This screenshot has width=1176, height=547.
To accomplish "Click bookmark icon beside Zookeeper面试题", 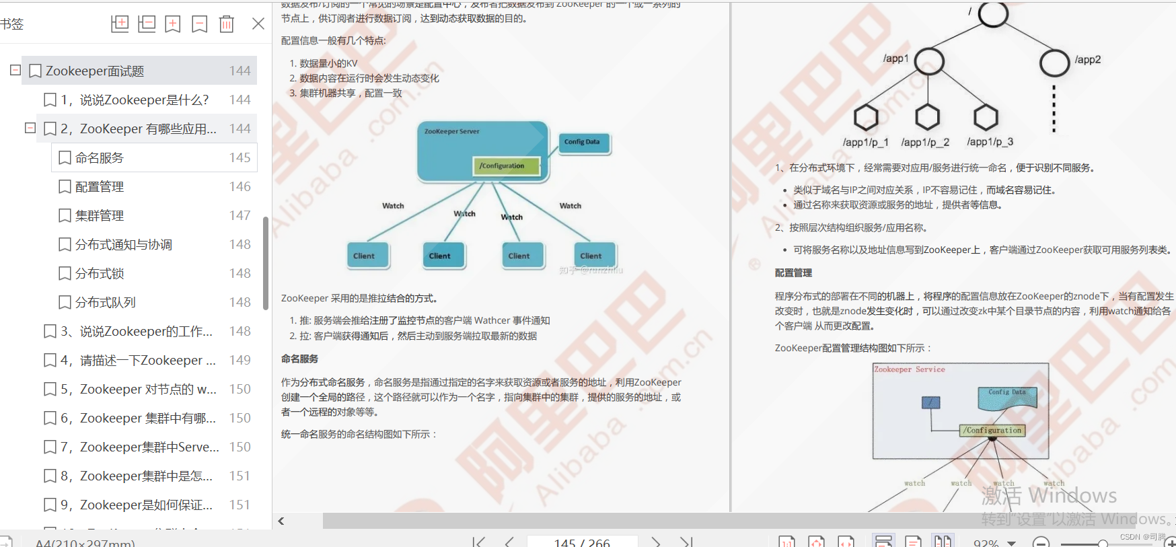I will point(36,71).
